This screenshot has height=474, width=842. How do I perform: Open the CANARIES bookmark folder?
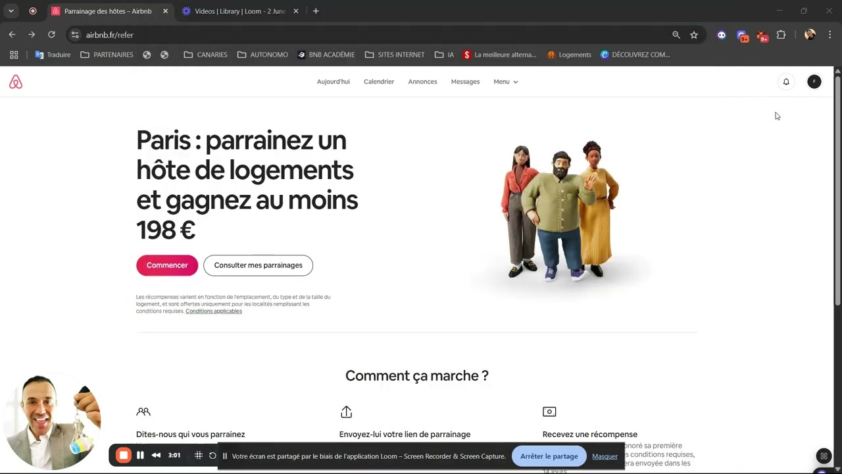(x=205, y=55)
